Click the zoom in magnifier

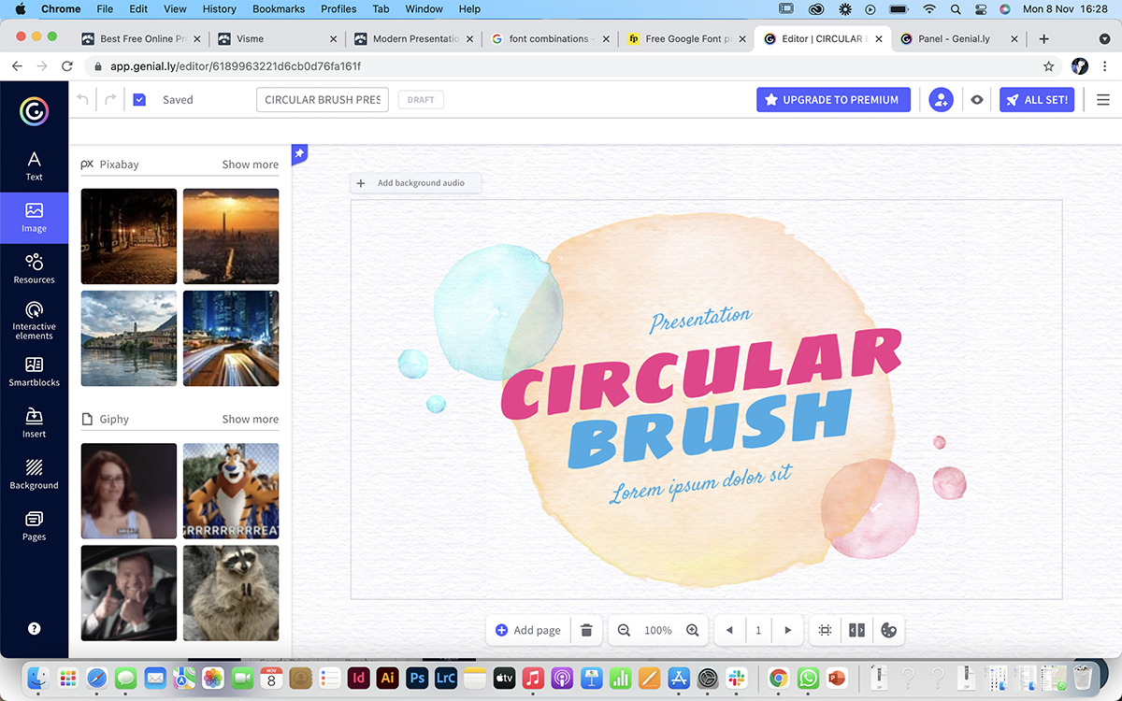click(x=693, y=630)
